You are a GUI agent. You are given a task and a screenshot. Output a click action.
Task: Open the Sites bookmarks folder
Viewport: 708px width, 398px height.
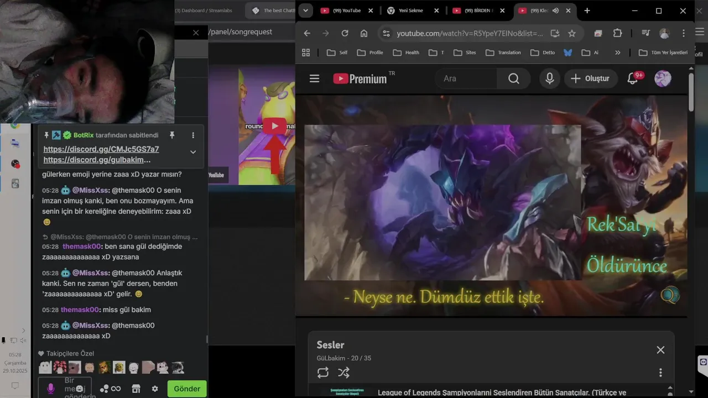(x=465, y=53)
